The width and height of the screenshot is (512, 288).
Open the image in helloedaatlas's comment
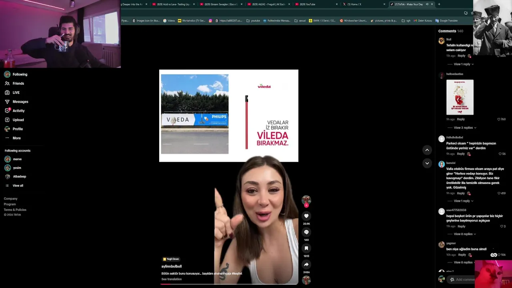point(460,97)
